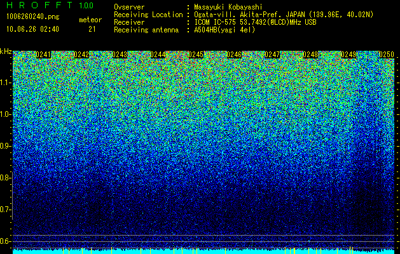Select the ICOM IC-575 53.7492 MHz receiver text
This screenshot has width=400, height=254.
tap(256, 22)
